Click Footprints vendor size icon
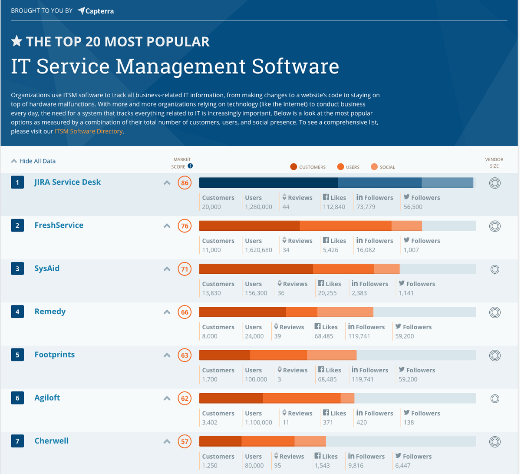 (495, 355)
